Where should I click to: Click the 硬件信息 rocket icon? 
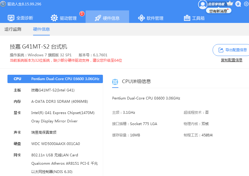[98, 18]
